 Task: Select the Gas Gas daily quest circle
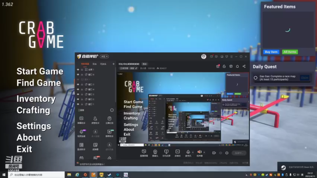(x=256, y=78)
